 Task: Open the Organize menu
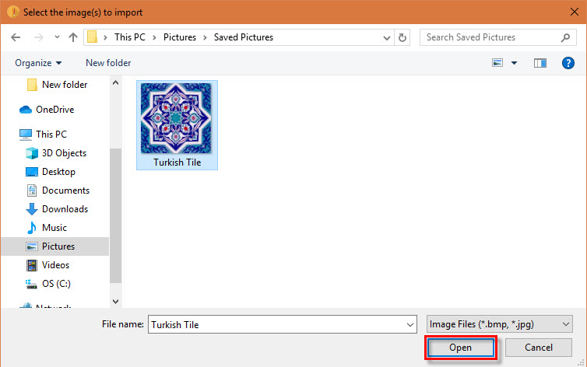[x=38, y=63]
